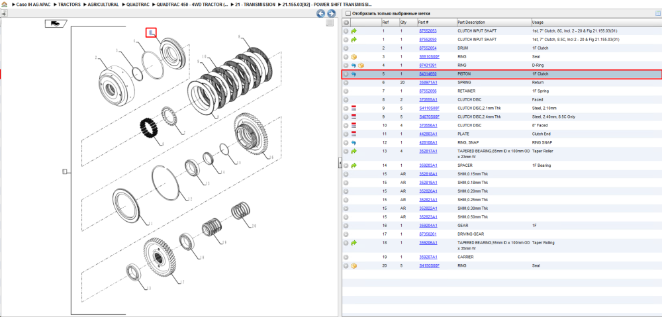Screen dimensions: 662x317
Task: Click red list icon for PLATE row
Action: 354,134
